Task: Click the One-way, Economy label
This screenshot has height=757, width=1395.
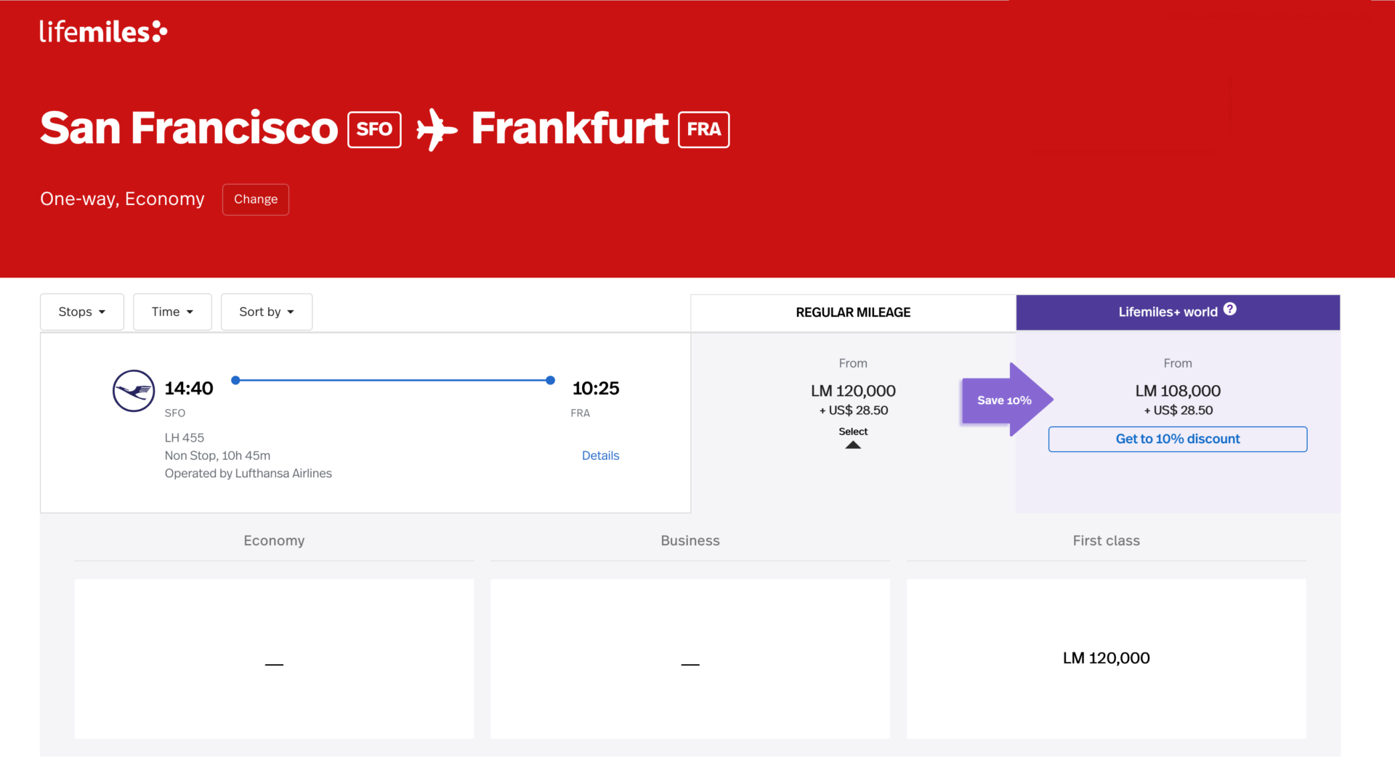Action: click(122, 199)
